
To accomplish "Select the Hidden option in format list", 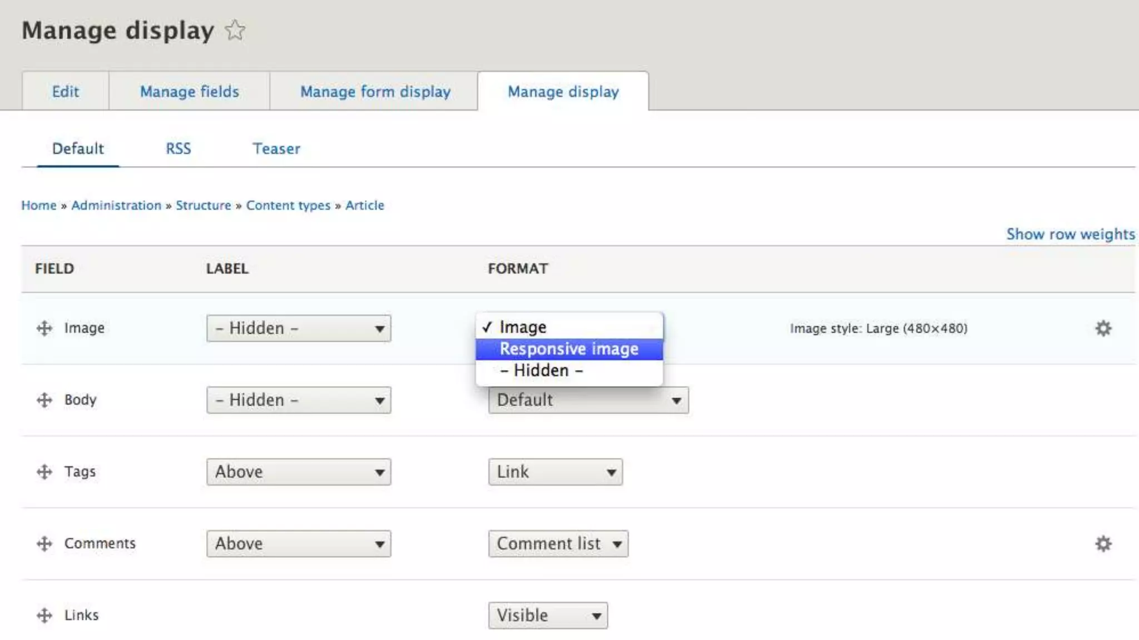I will tap(541, 371).
